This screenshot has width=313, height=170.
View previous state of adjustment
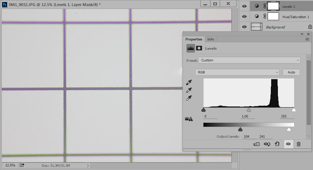[x=267, y=144]
